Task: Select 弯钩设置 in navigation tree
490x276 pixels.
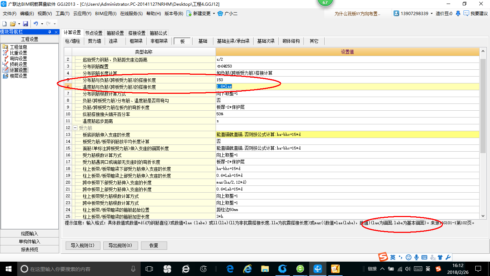Action: tap(18, 59)
